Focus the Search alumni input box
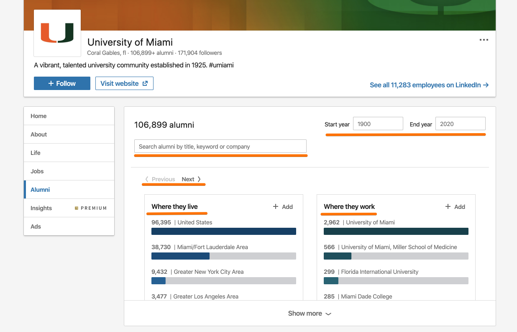Screen dimensions: 517x332 point(220,147)
